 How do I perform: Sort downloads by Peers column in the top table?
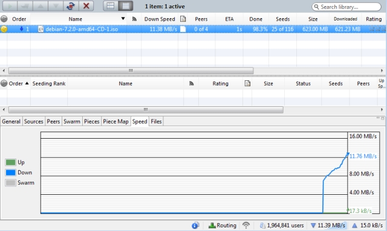(201, 19)
